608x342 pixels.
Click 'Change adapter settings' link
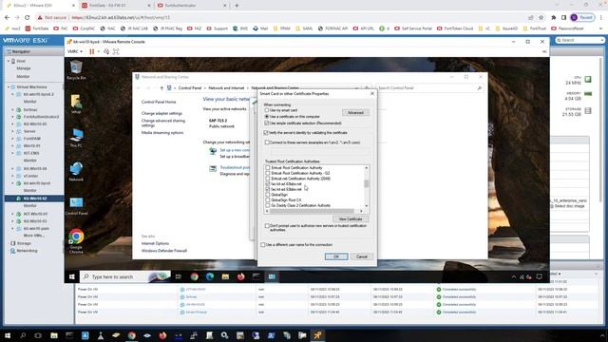[161, 113]
